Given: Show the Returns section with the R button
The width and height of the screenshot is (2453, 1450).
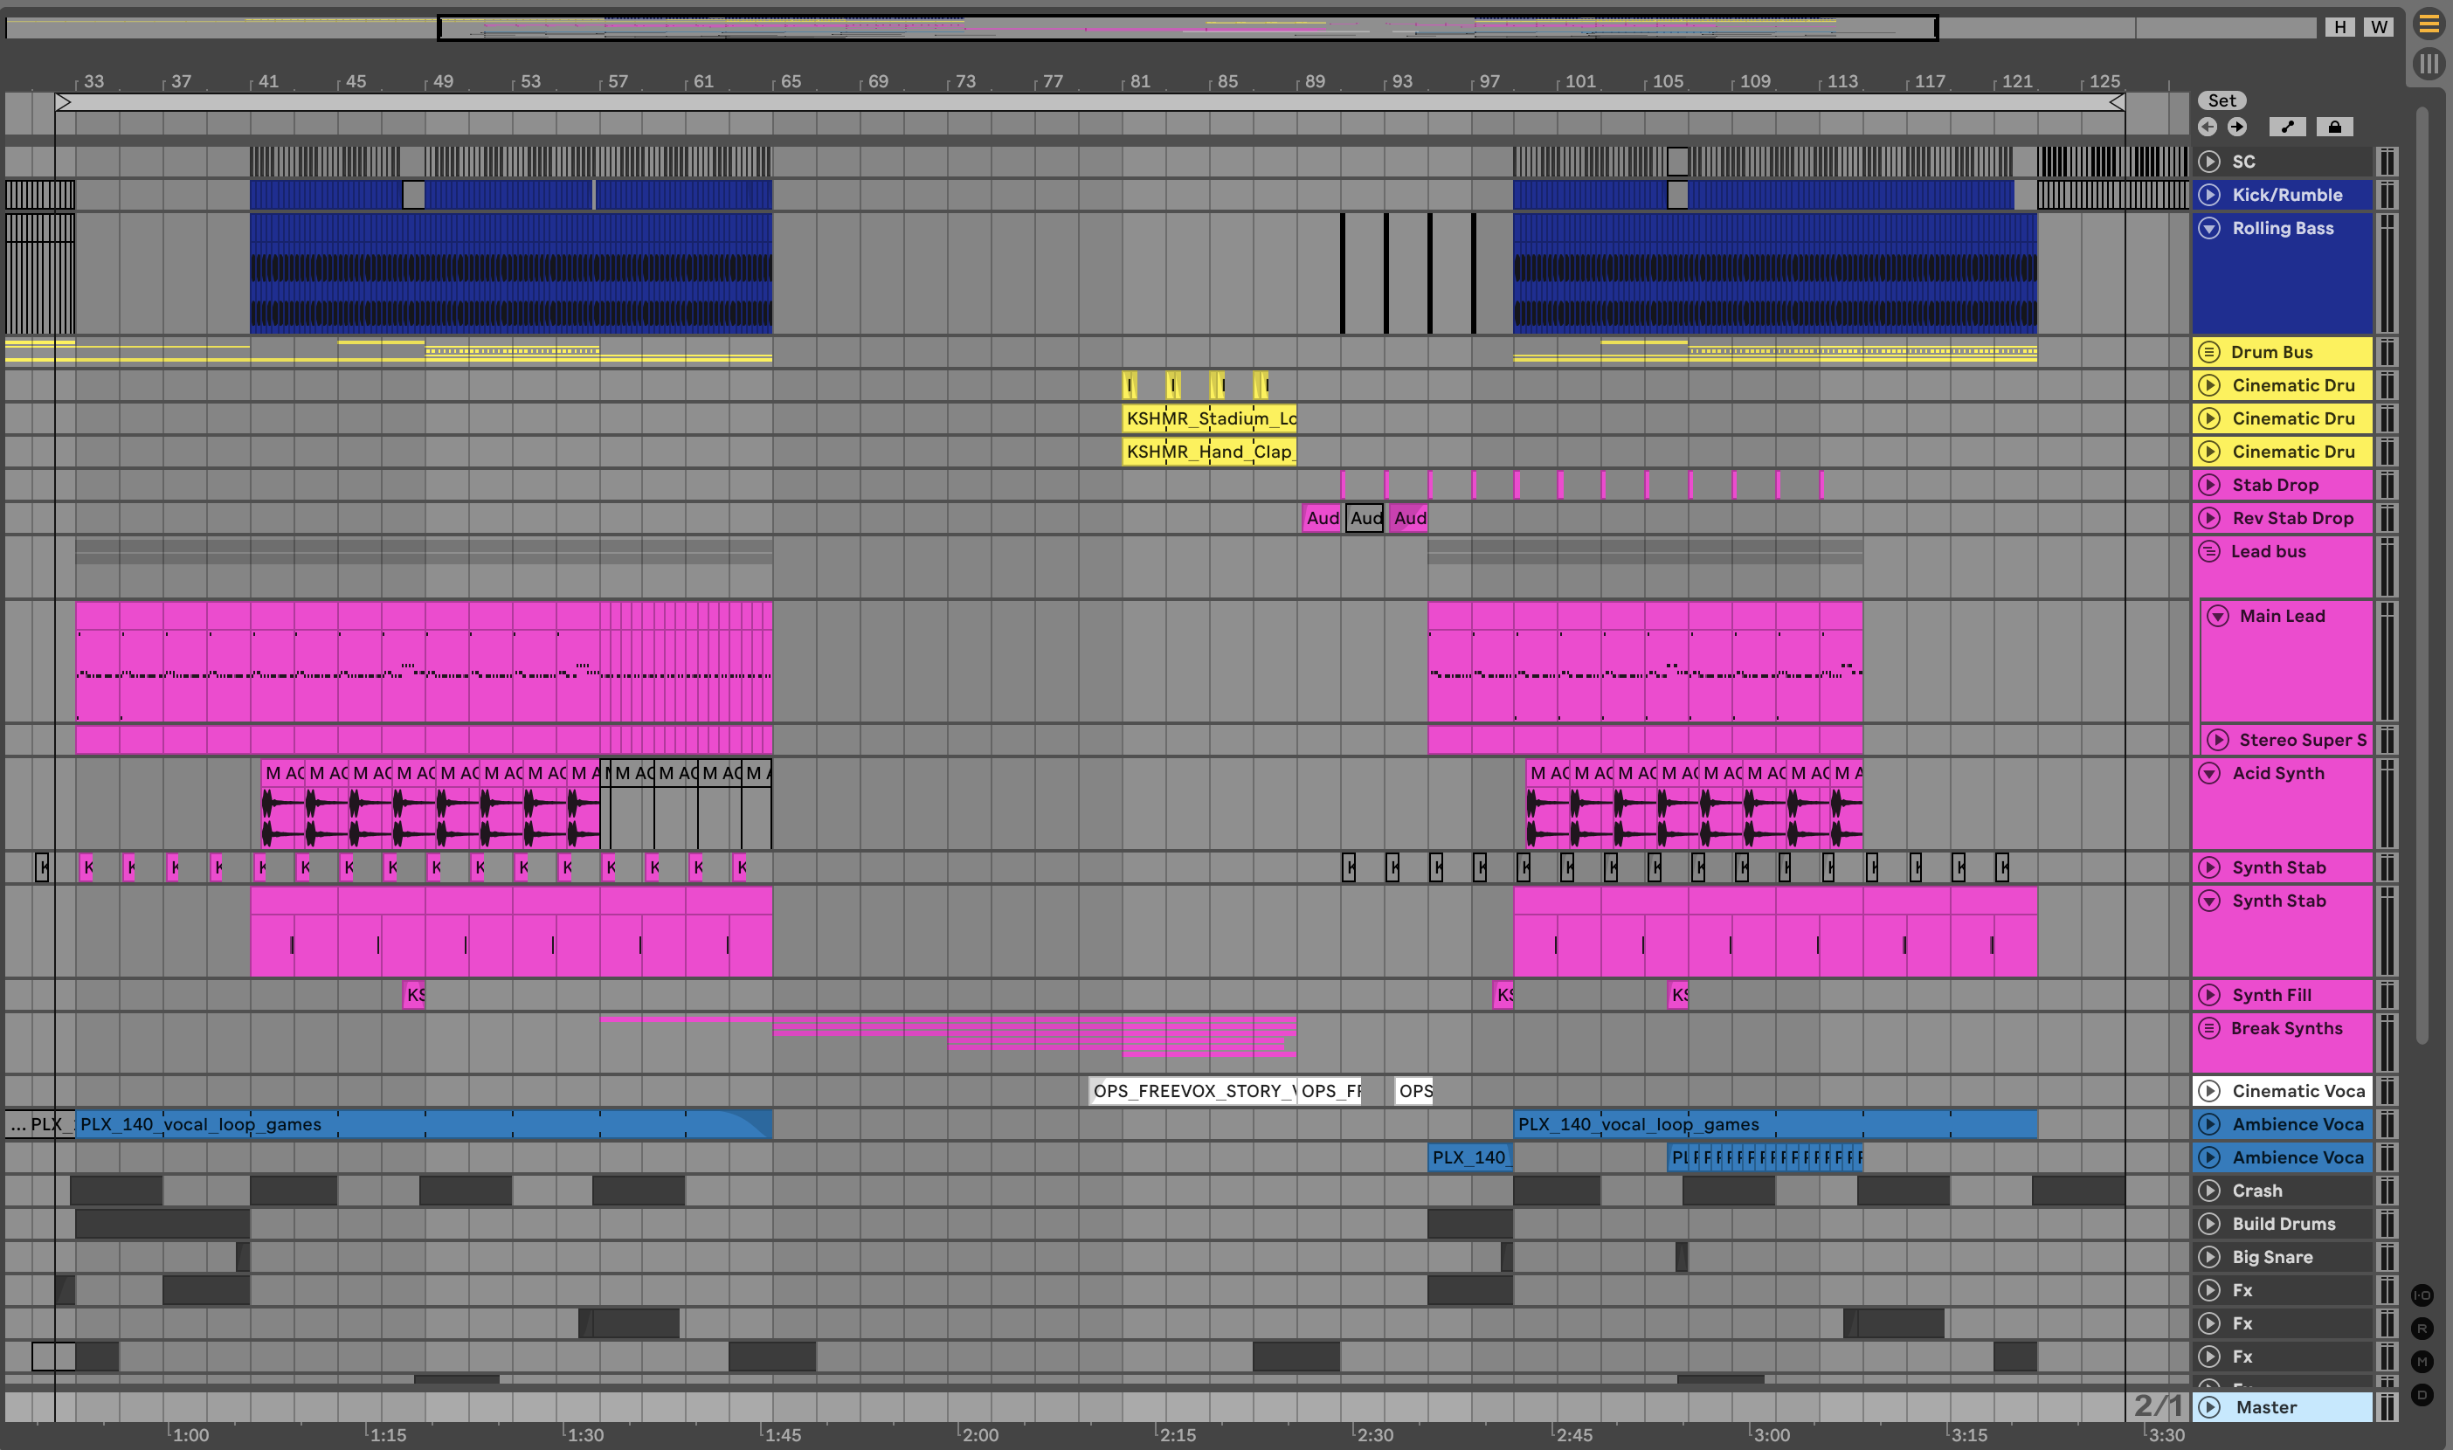Looking at the screenshot, I should [2422, 1329].
